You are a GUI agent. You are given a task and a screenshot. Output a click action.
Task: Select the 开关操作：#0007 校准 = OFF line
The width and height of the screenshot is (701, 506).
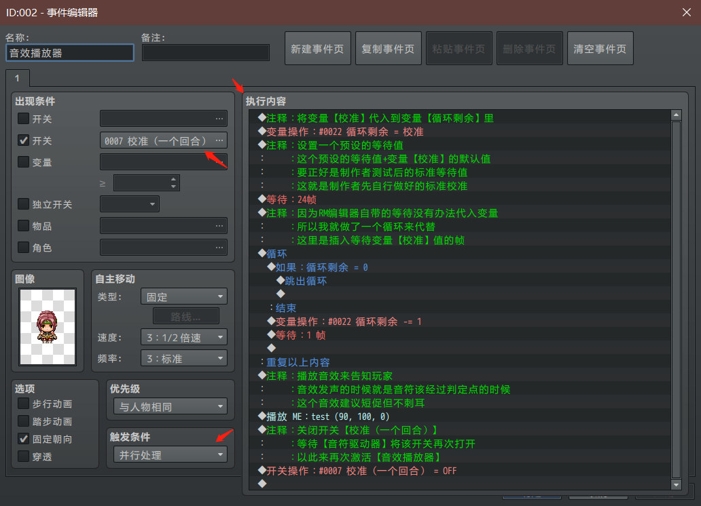tap(460, 471)
